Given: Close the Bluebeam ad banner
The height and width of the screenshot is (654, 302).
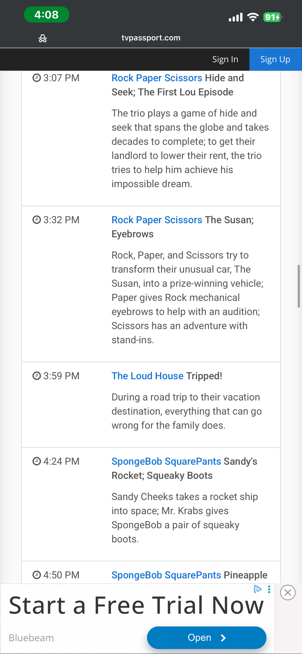Looking at the screenshot, I should (x=288, y=593).
